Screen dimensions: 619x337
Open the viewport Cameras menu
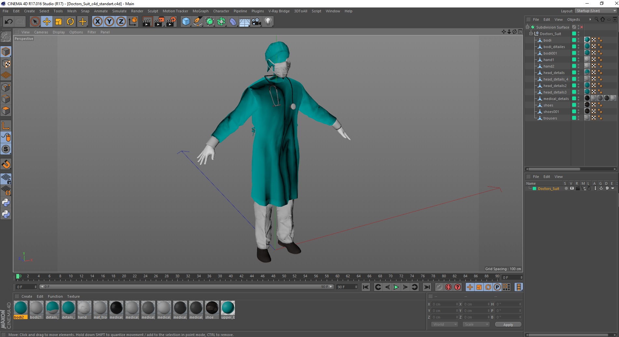(41, 32)
